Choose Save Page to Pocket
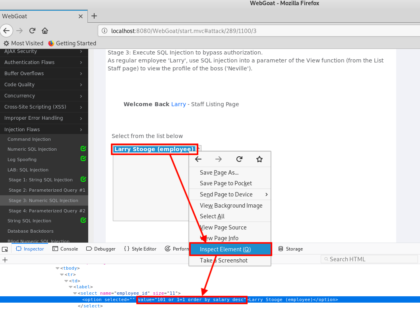Image resolution: width=420 pixels, height=309 pixels. 230,183
